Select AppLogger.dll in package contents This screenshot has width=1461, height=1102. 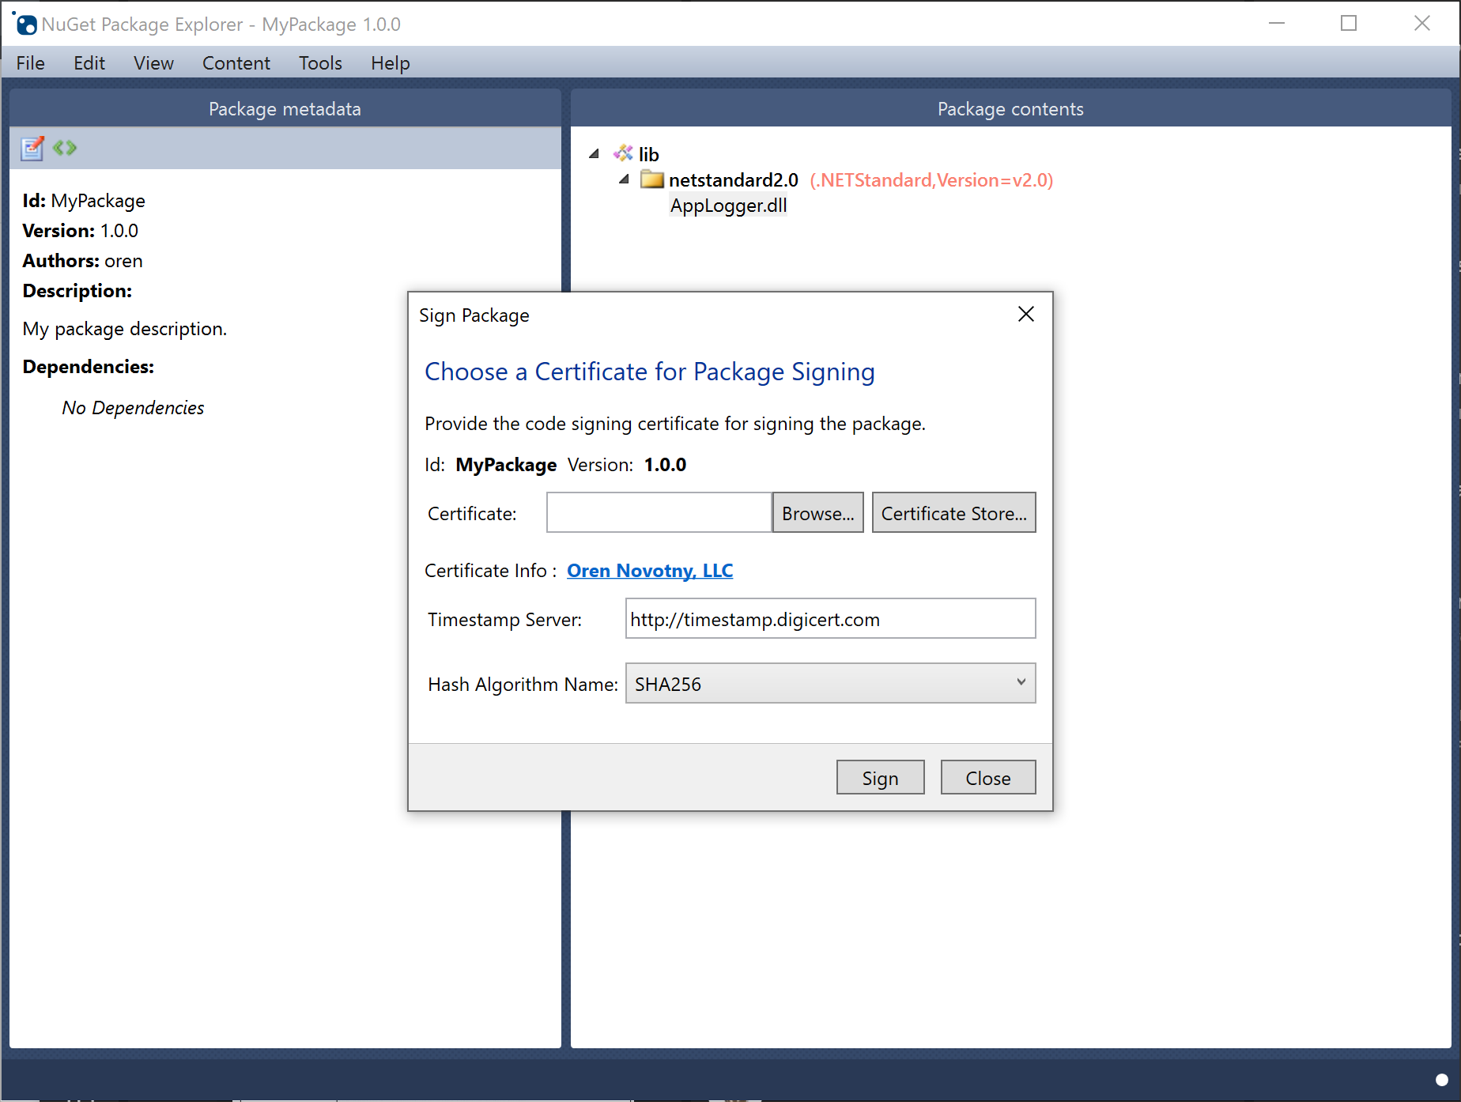click(x=728, y=206)
